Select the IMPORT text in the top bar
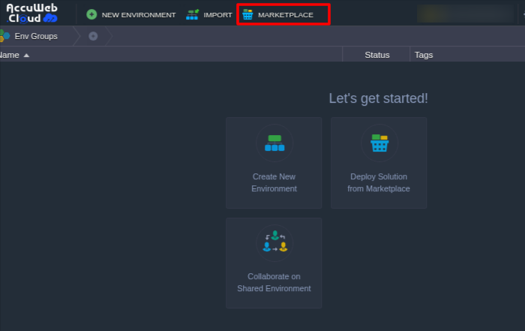This screenshot has width=525, height=331. [x=217, y=15]
